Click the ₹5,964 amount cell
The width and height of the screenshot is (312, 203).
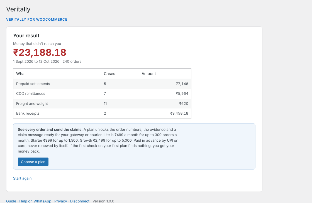coord(182,94)
